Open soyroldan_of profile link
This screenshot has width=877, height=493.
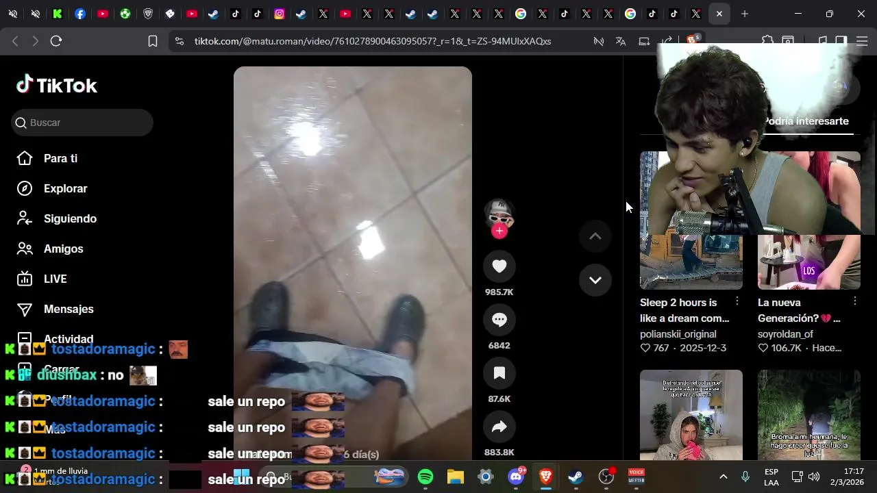click(785, 334)
